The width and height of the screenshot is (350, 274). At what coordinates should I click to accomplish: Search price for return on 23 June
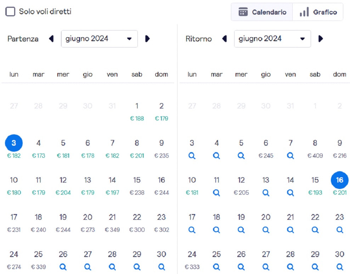(x=340, y=230)
